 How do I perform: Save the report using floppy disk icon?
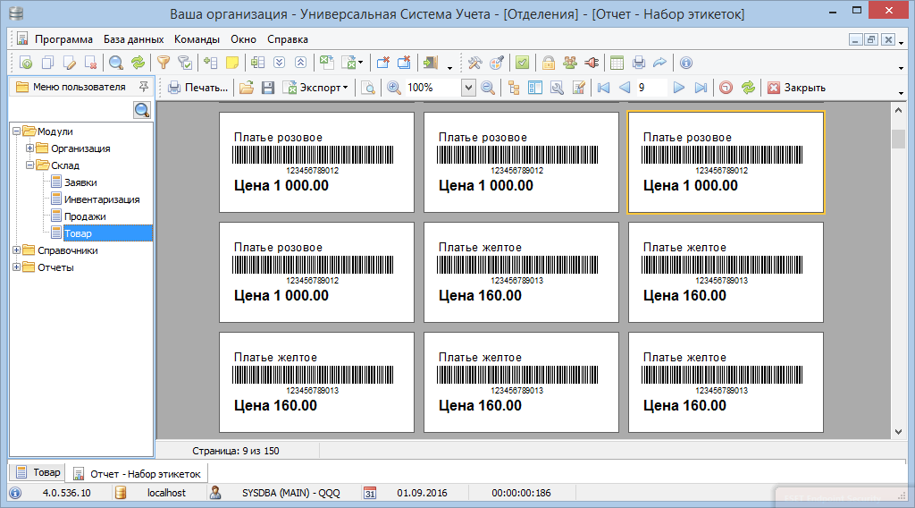click(x=267, y=88)
